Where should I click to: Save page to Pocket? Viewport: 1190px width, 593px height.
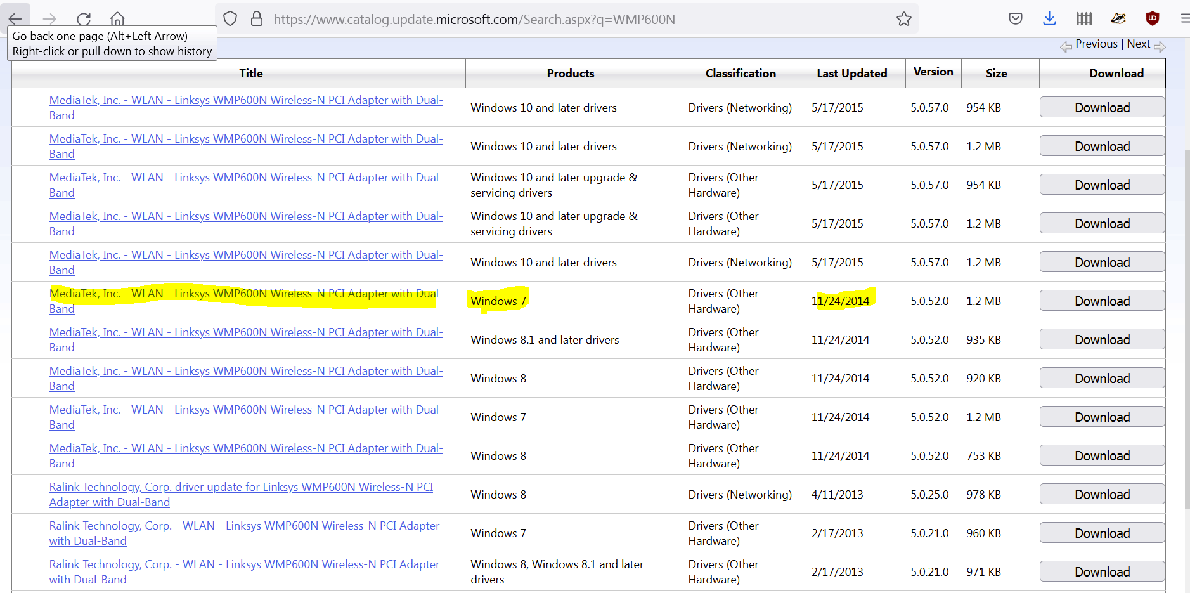pyautogui.click(x=1016, y=19)
